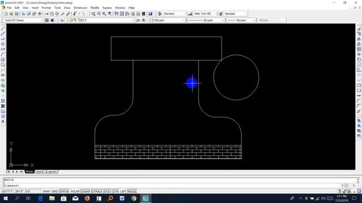
Task: Select the Circle draw tool
Action: pos(3,60)
